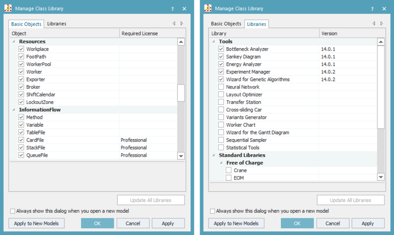Uncheck the Bottleneck Analyzer checkbox

(x=221, y=49)
